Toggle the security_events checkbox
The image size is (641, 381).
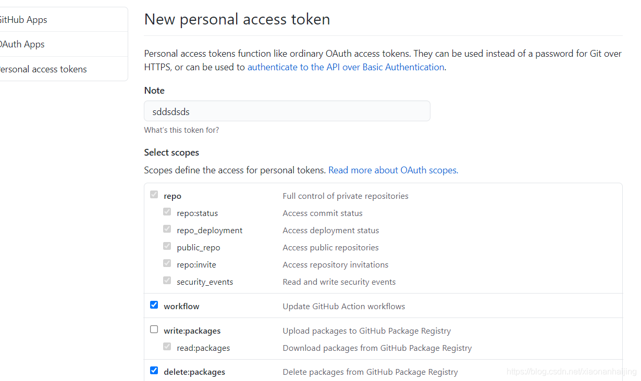(x=167, y=281)
